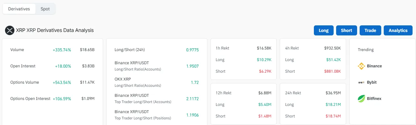Select the 1h Short rekt $6.29K
416x125 pixels.
click(x=265, y=71)
